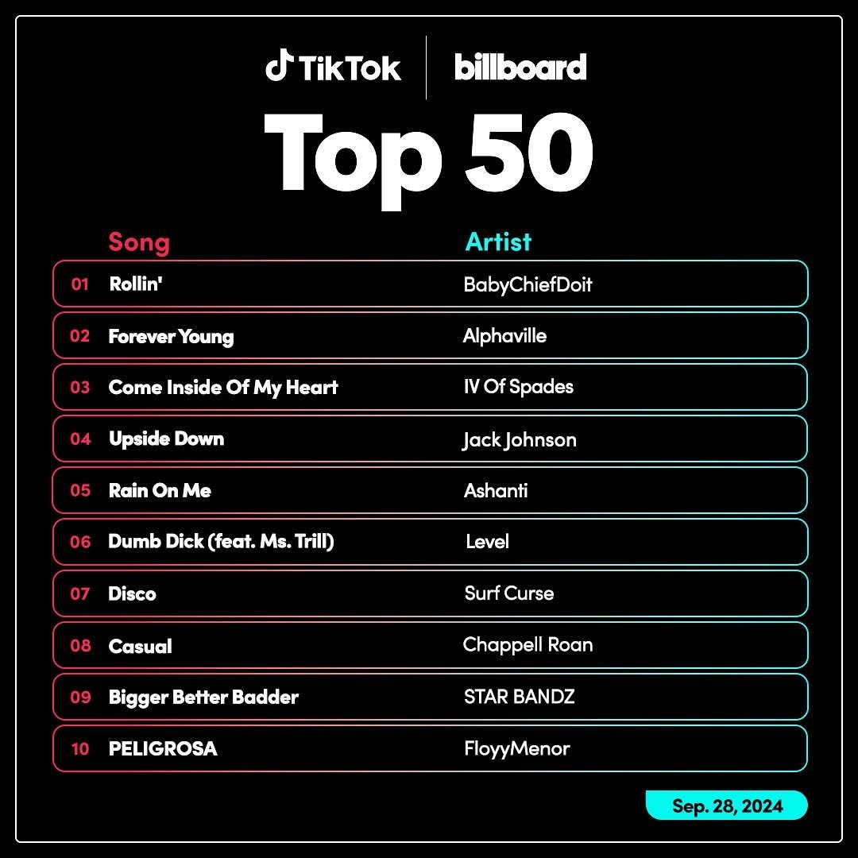Click the FloyyMenor artist name
Viewport: 858px width, 858px height.
pos(516,748)
